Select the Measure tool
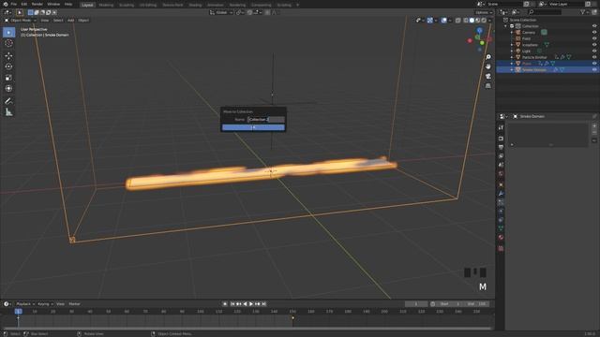The height and width of the screenshot is (337, 600). [x=8, y=112]
